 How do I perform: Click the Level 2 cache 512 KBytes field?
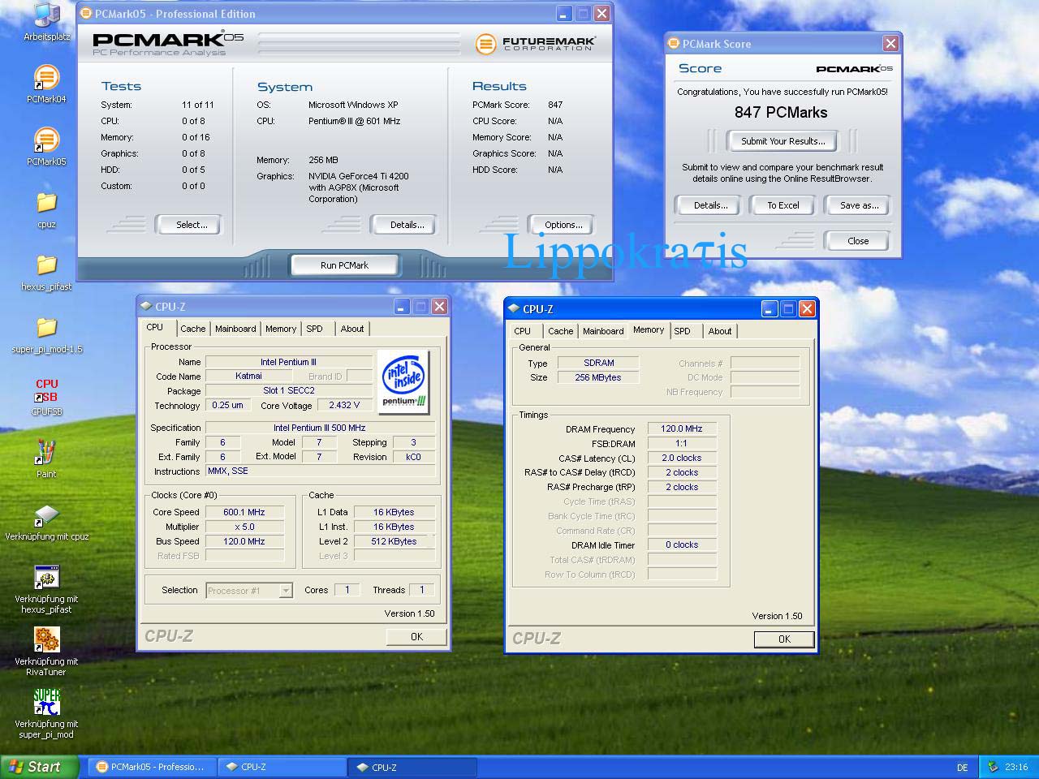[x=394, y=541]
